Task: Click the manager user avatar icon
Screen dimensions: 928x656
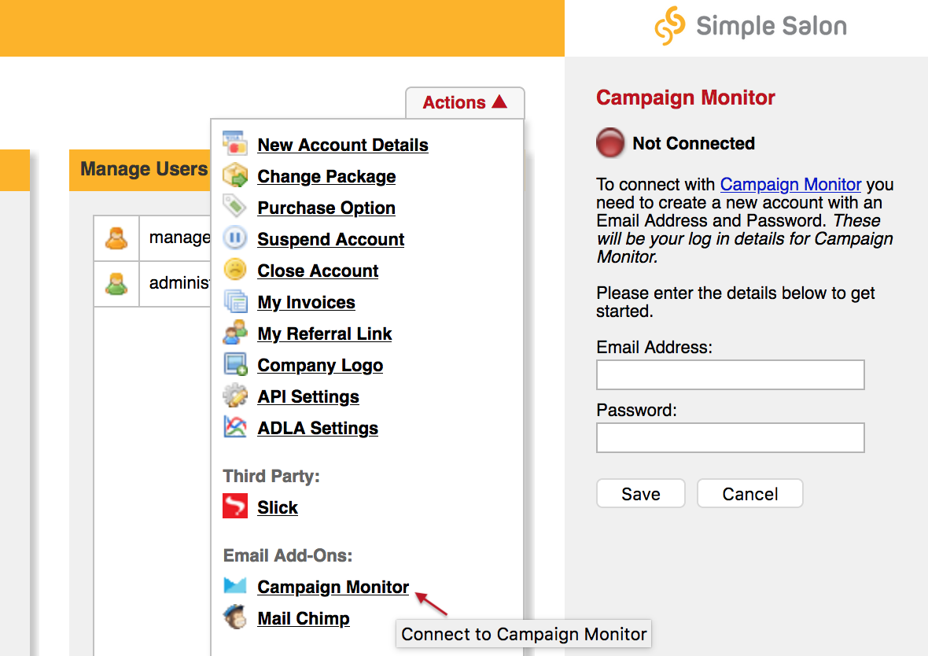Action: tap(116, 238)
